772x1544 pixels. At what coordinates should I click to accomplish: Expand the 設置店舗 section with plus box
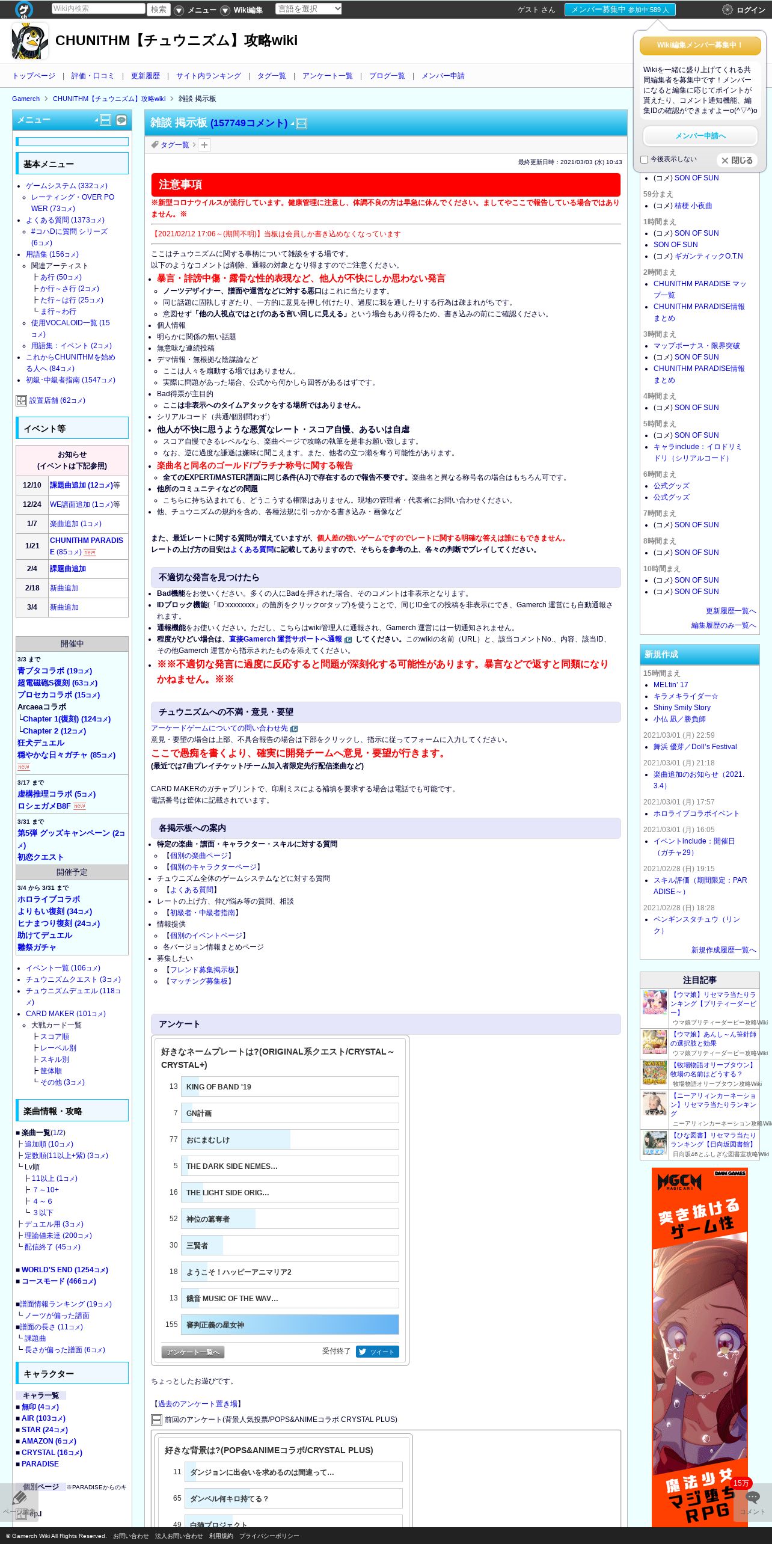pos(21,400)
